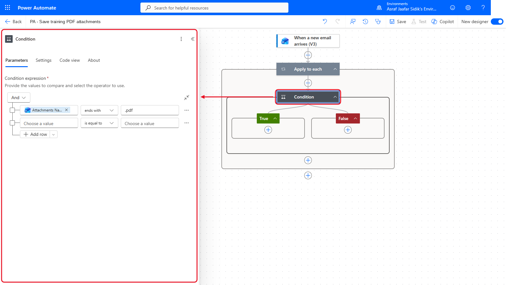Click the redo arrow icon
The image size is (506, 285).
click(x=338, y=22)
